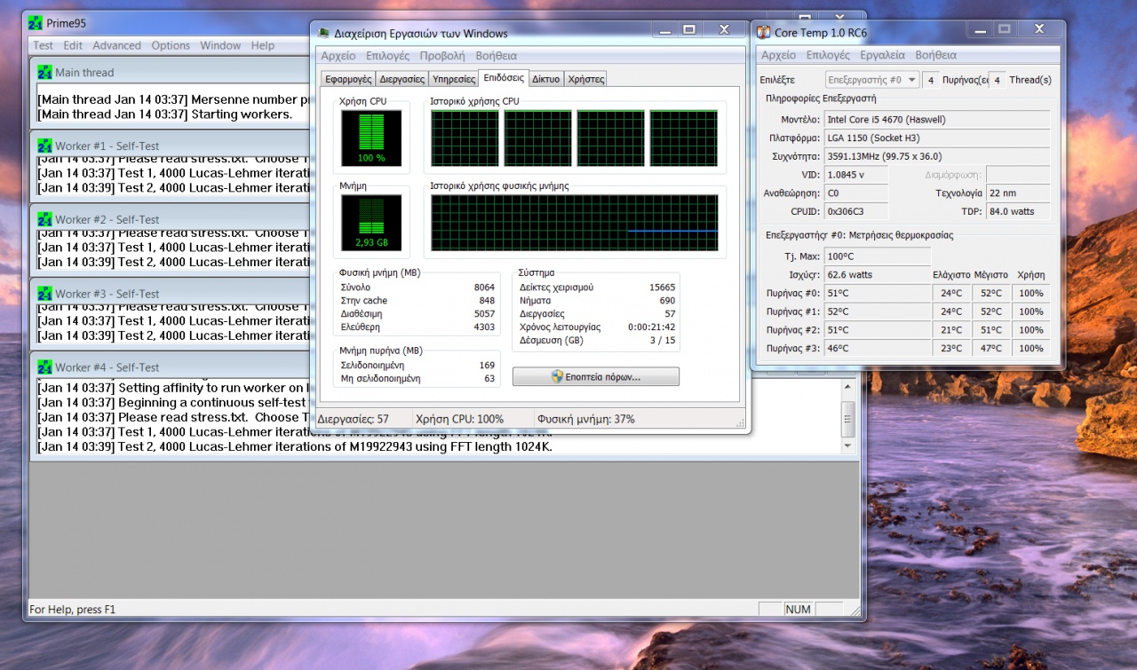Click the Worker #4 scrollbar down arrow
Viewport: 1137px width, 670px height.
[848, 446]
